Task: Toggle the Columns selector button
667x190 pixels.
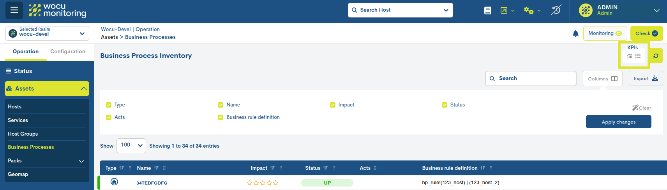Action: point(603,78)
